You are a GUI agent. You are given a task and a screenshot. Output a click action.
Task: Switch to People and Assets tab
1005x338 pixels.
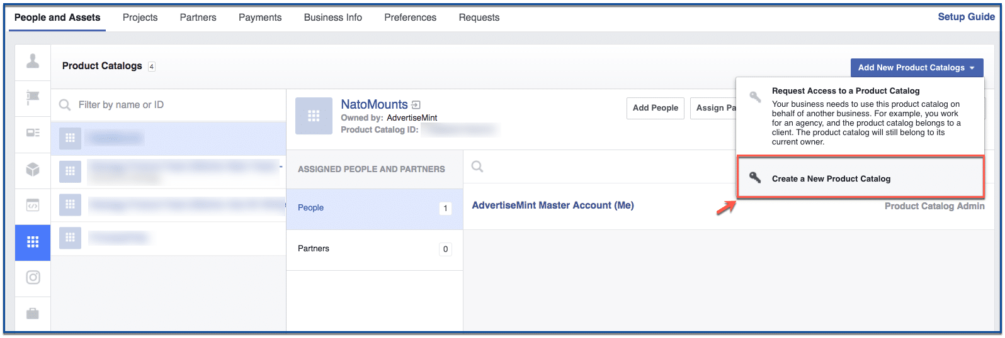(x=57, y=18)
